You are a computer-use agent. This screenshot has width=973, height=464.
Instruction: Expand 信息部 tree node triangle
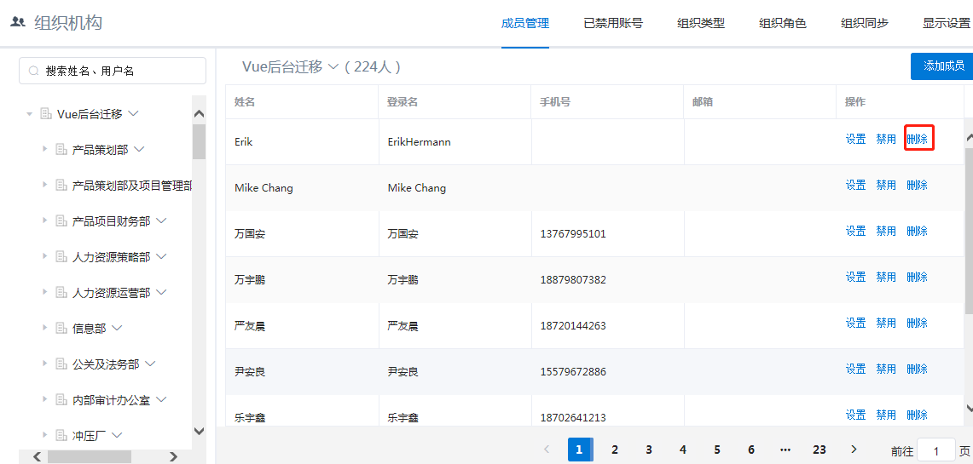pyautogui.click(x=44, y=328)
